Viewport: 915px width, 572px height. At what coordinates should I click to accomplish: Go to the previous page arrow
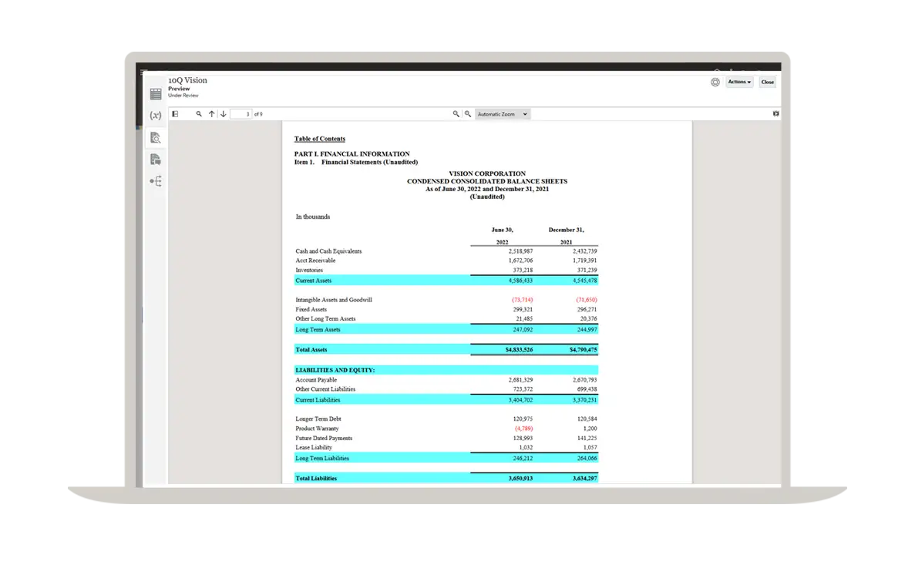click(x=211, y=114)
